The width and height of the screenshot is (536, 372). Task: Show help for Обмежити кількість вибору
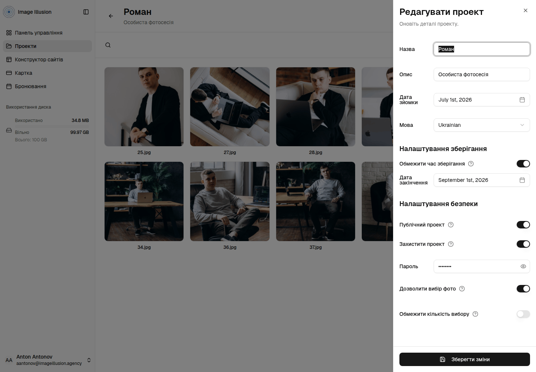475,314
